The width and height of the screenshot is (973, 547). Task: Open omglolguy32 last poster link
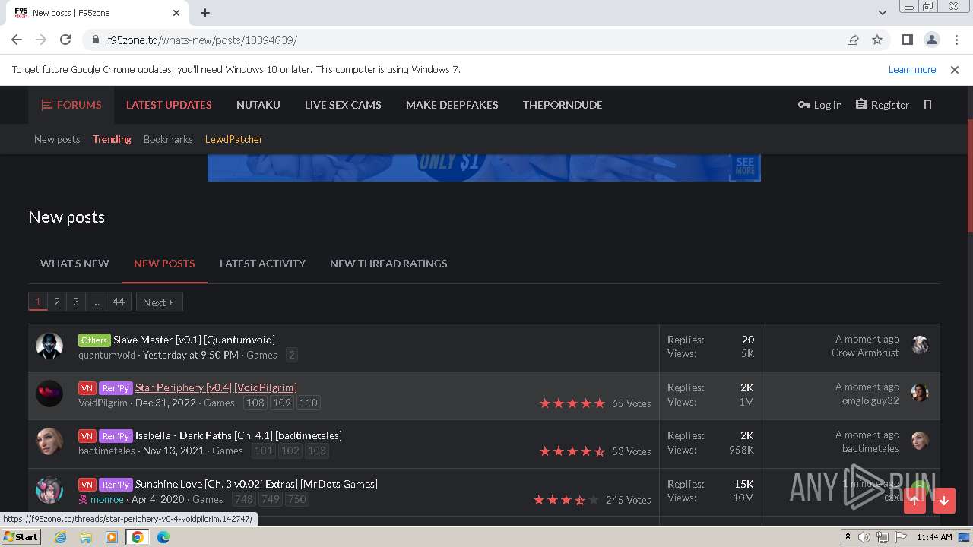[x=870, y=400]
